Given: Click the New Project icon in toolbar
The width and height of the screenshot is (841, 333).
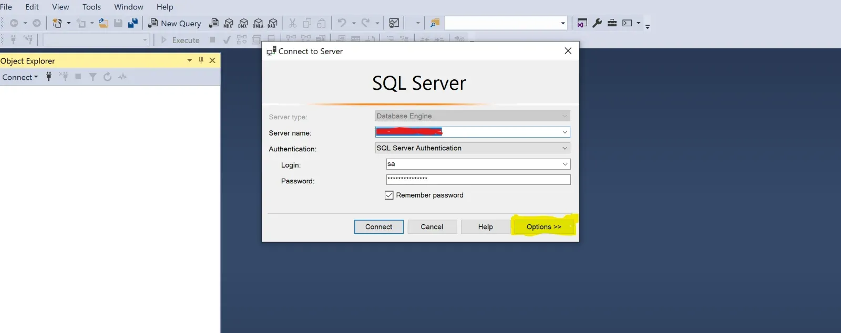Looking at the screenshot, I should [x=57, y=23].
